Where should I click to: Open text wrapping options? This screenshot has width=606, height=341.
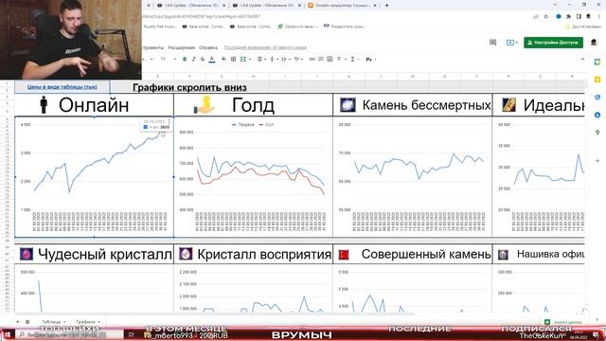pos(285,59)
